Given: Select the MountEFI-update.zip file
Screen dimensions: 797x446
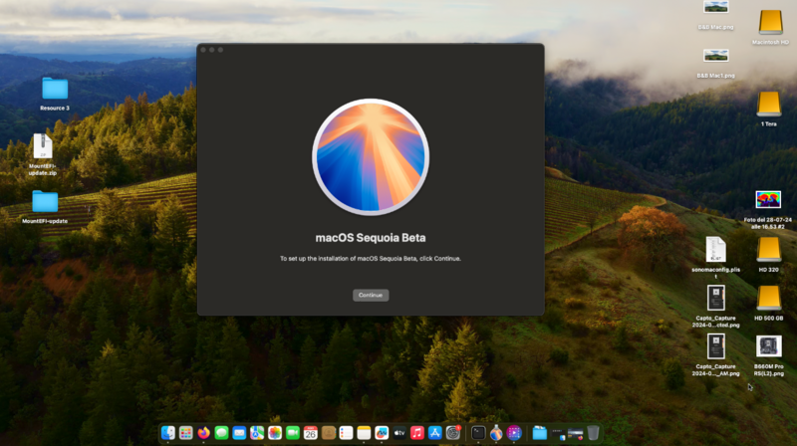Looking at the screenshot, I should click(42, 146).
